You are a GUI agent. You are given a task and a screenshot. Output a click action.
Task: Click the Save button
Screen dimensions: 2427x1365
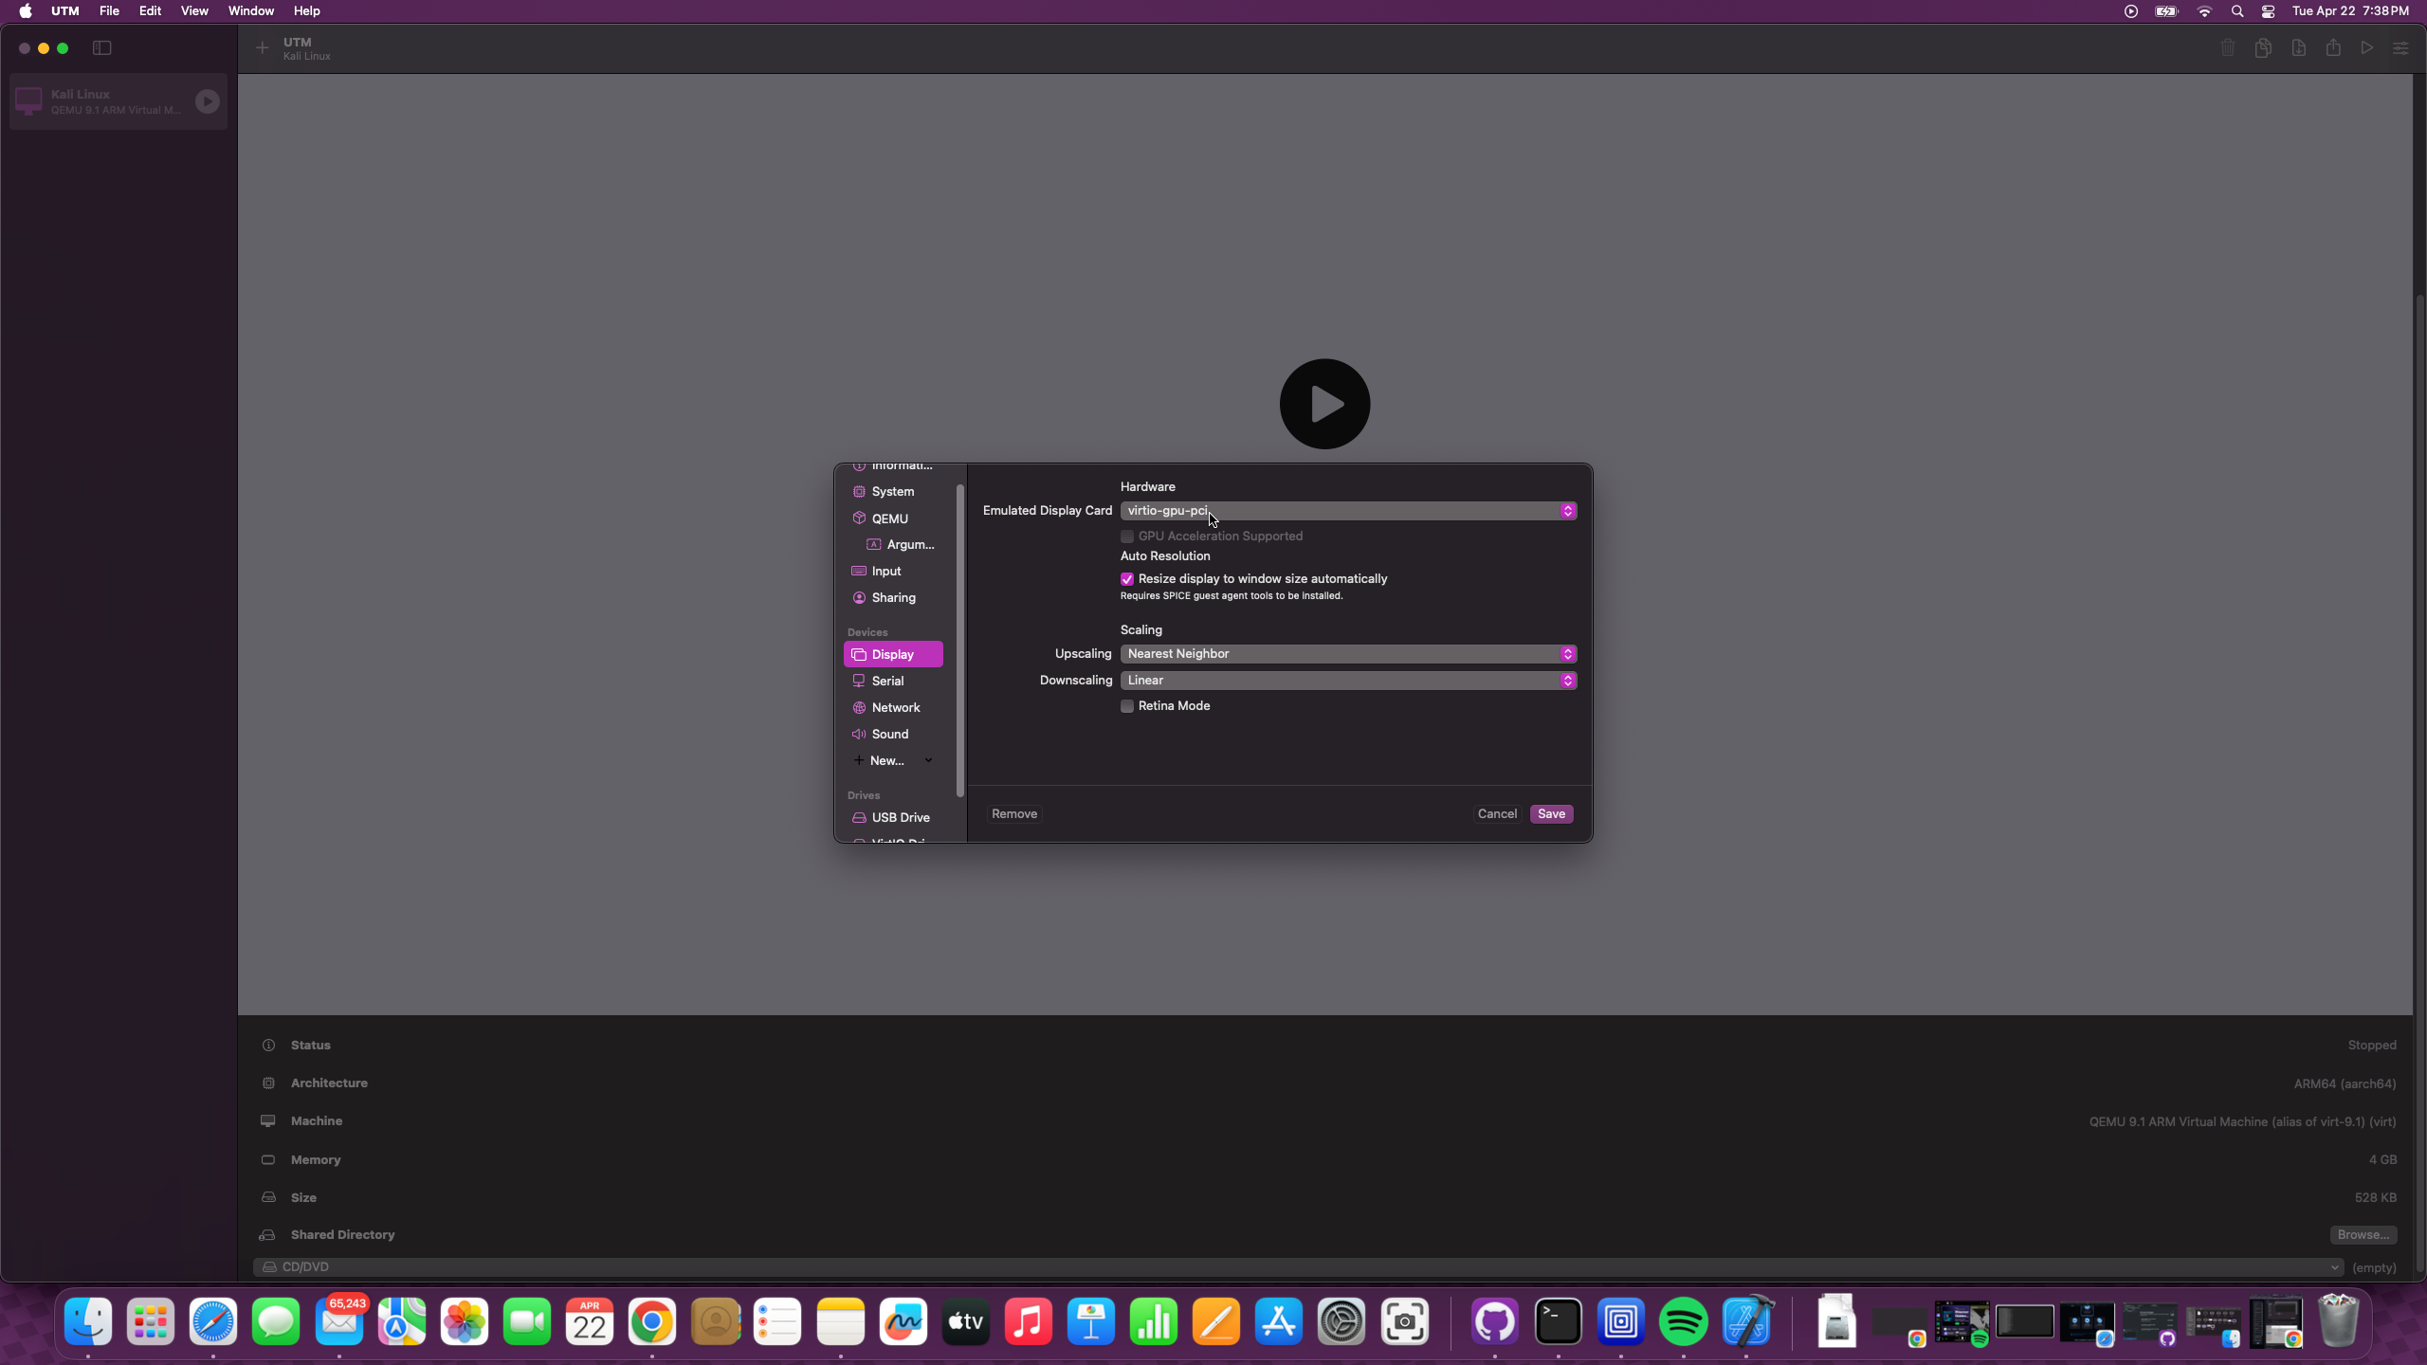click(1551, 814)
